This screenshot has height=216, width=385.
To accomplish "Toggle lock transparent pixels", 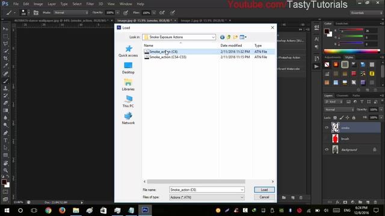I will (335, 118).
